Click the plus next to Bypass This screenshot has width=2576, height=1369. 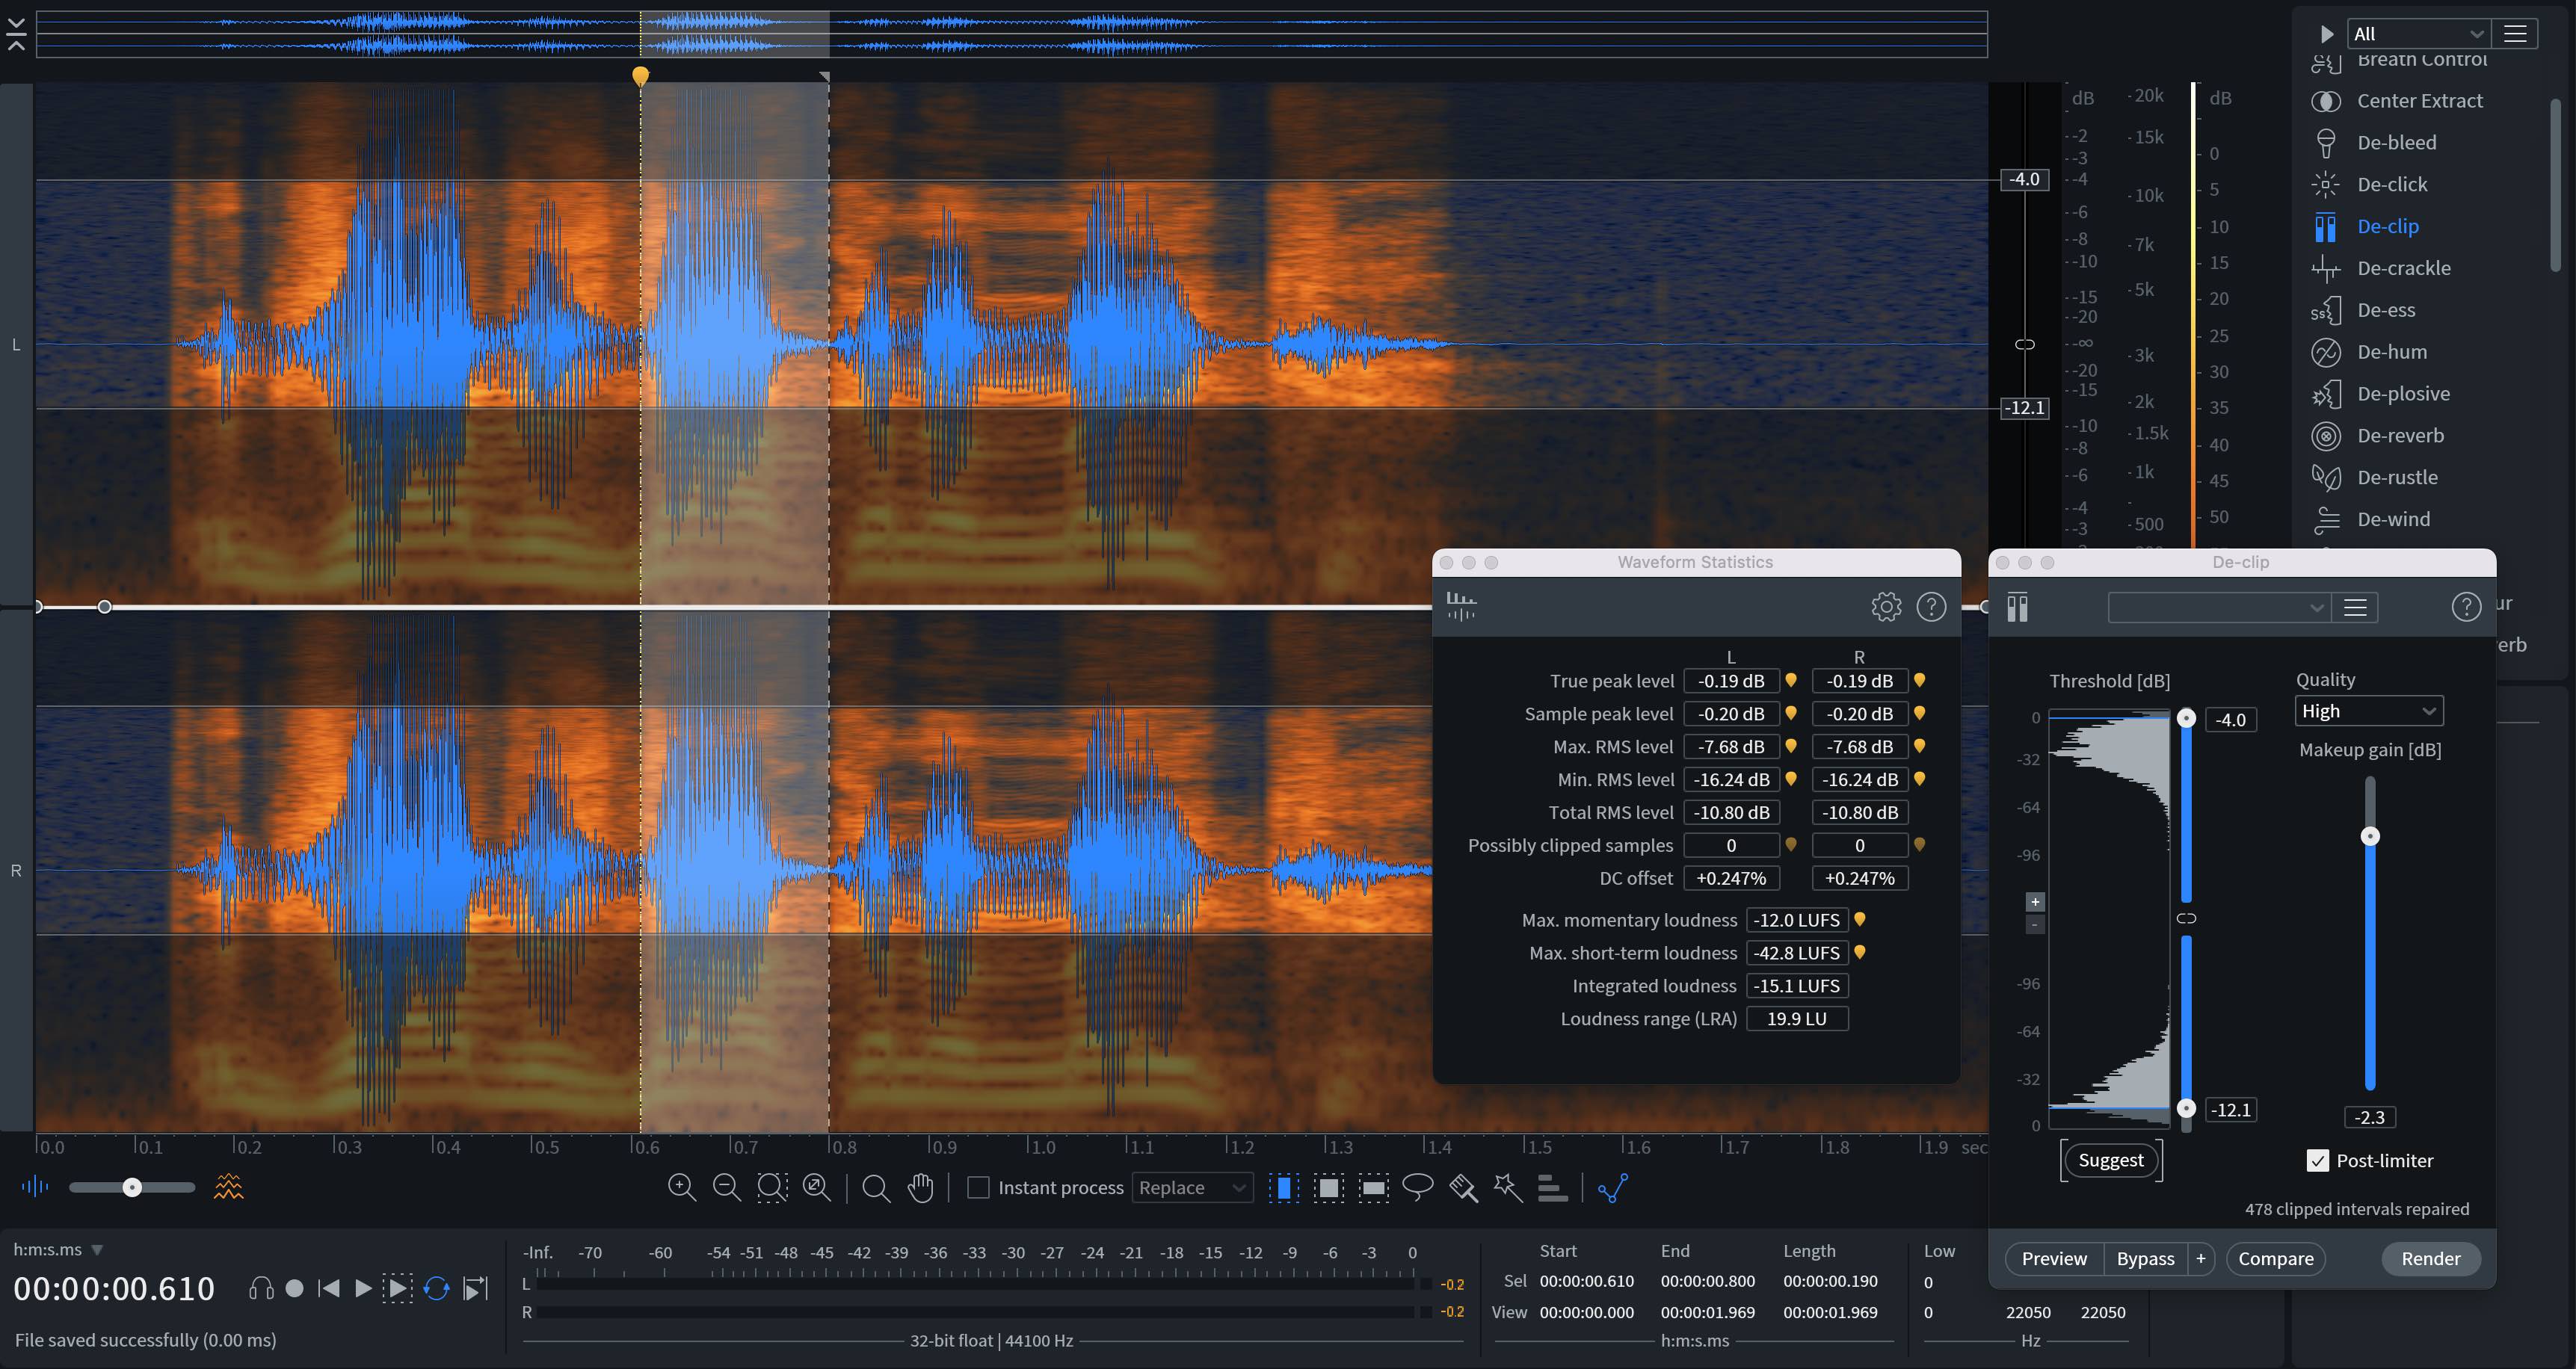tap(2200, 1258)
